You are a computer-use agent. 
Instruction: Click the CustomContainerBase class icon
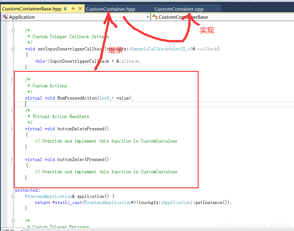[x=155, y=17]
